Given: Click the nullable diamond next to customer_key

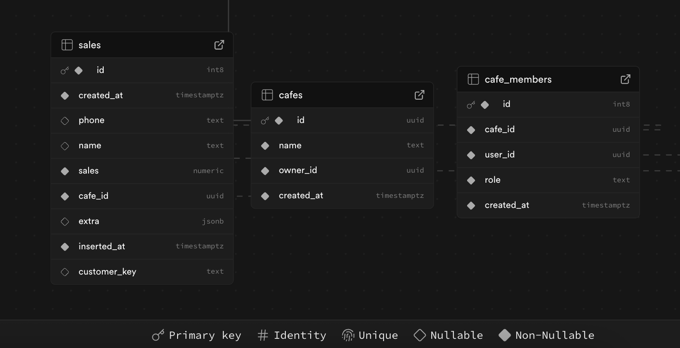Looking at the screenshot, I should coord(65,272).
